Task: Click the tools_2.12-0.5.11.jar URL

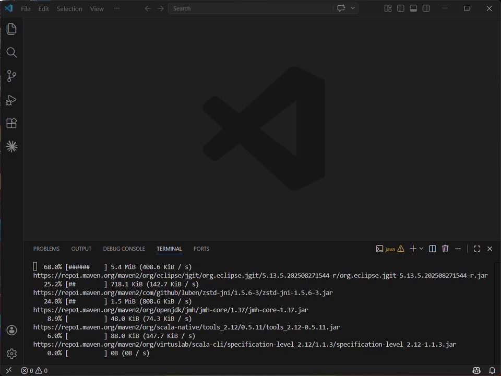Action: 187,327
